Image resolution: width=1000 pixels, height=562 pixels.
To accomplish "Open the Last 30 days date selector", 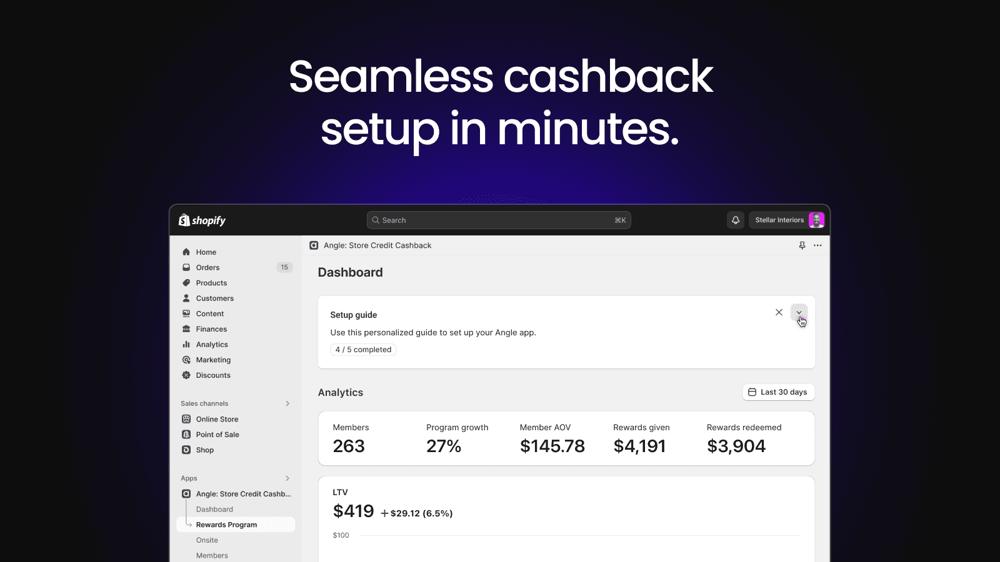I will tap(778, 392).
